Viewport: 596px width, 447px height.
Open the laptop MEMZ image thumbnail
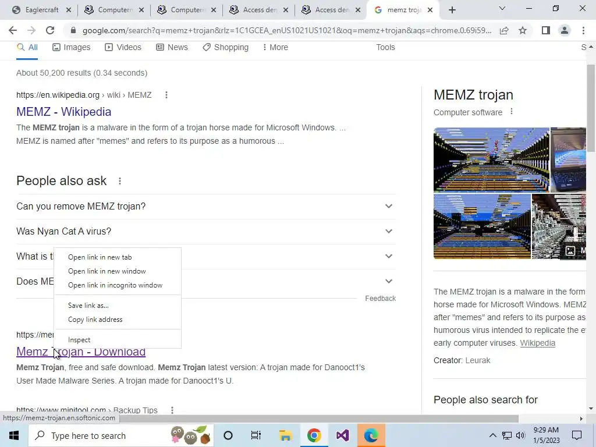(568, 159)
